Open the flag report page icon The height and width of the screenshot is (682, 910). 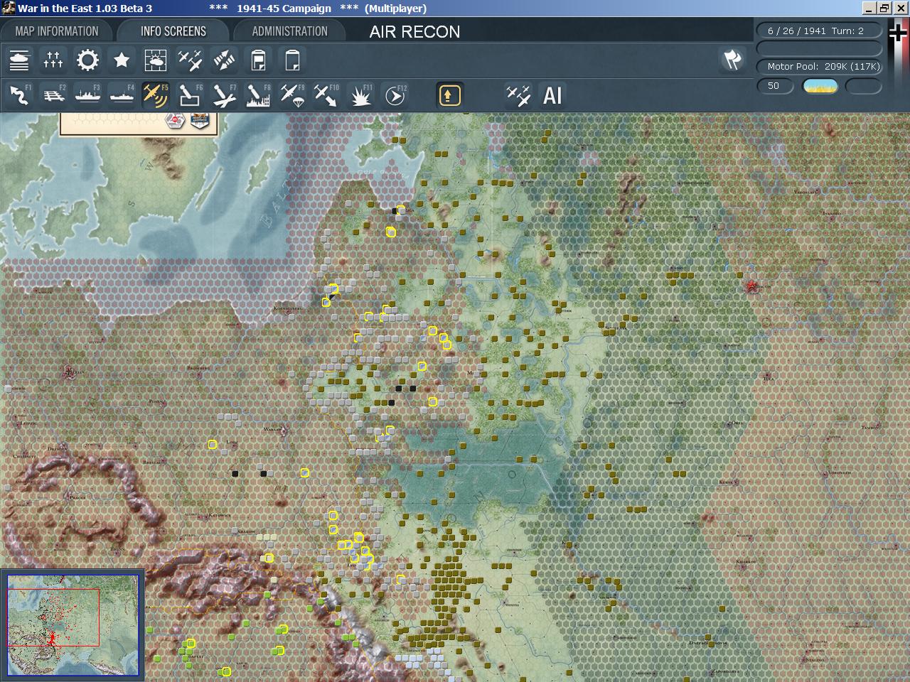pos(258,60)
